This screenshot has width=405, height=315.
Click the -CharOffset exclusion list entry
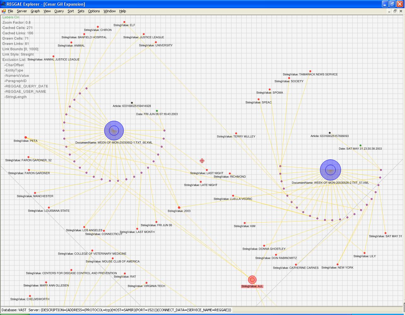click(x=14, y=65)
